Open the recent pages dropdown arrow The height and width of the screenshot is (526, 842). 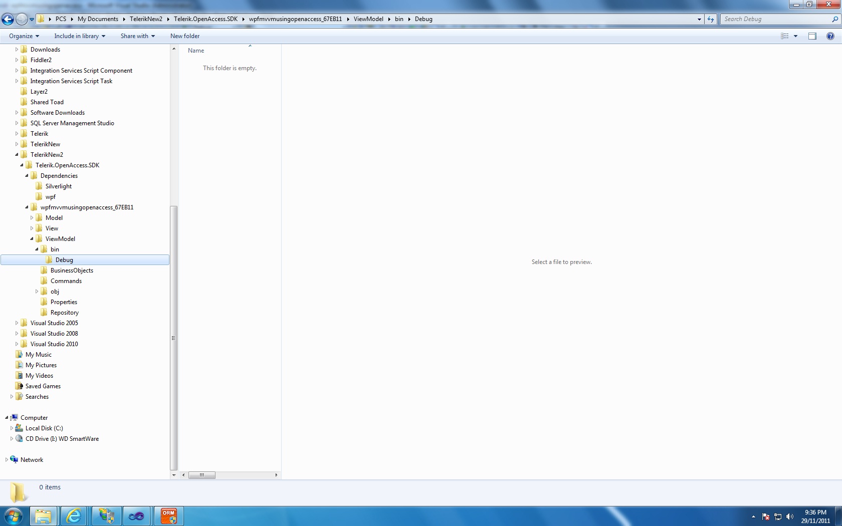coord(32,20)
